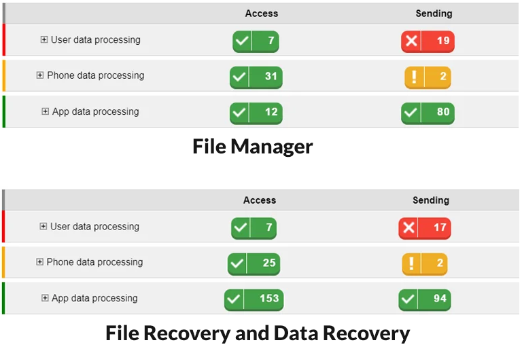Expand User data processing in File Recovery table
This screenshot has height=349, width=522.
point(43,226)
